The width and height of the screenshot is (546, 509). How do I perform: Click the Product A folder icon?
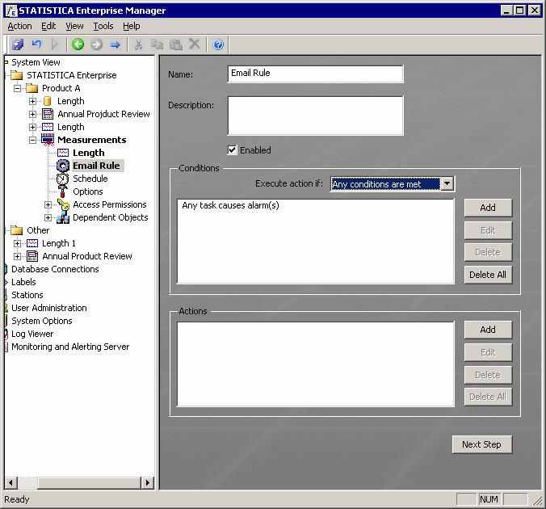(32, 88)
